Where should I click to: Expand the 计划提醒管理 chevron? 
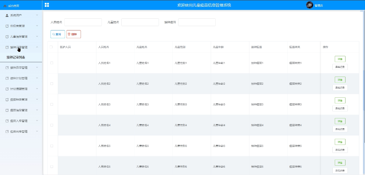pos(37,89)
